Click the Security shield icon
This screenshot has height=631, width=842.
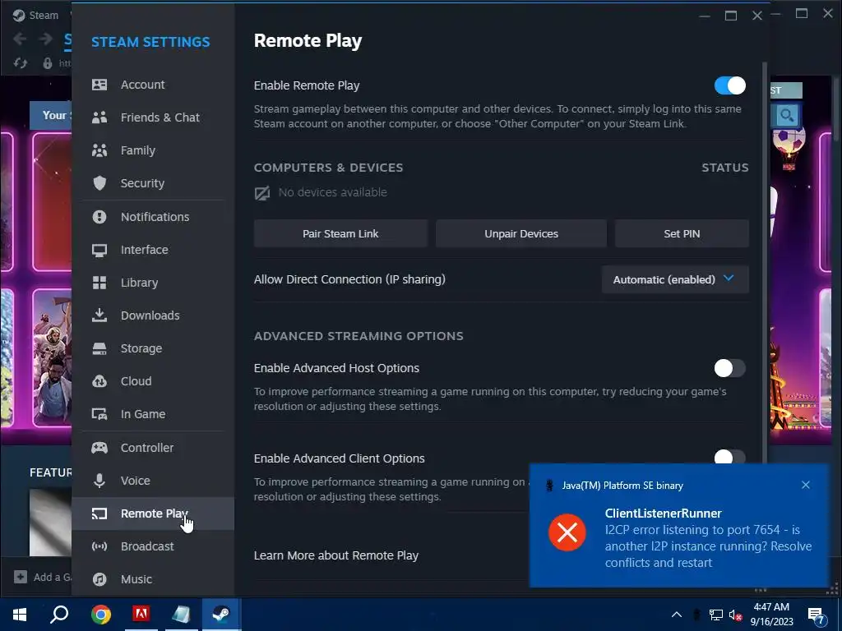tap(99, 183)
